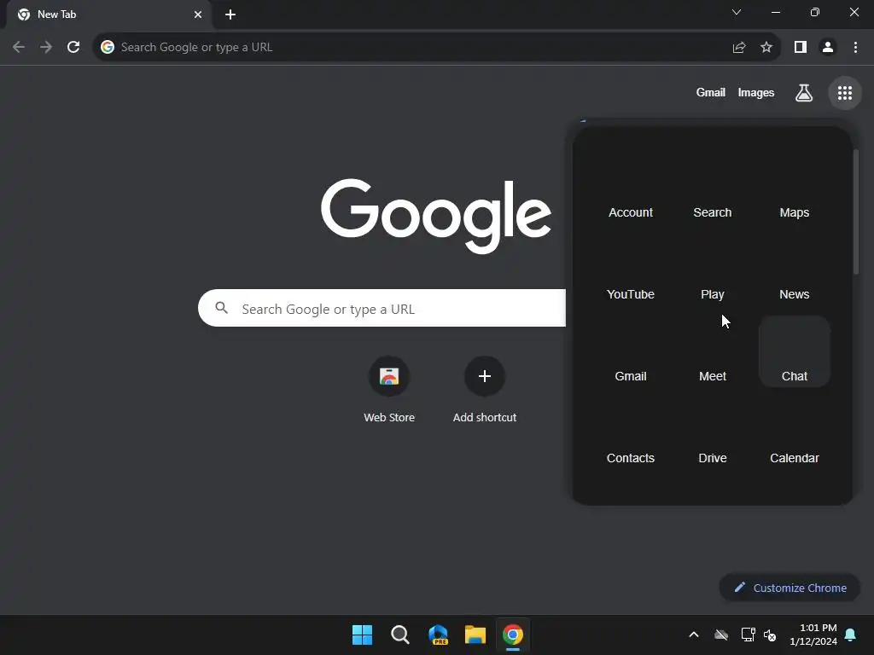This screenshot has width=874, height=655.
Task: Click the Google logo in the address bar
Action: (108, 48)
